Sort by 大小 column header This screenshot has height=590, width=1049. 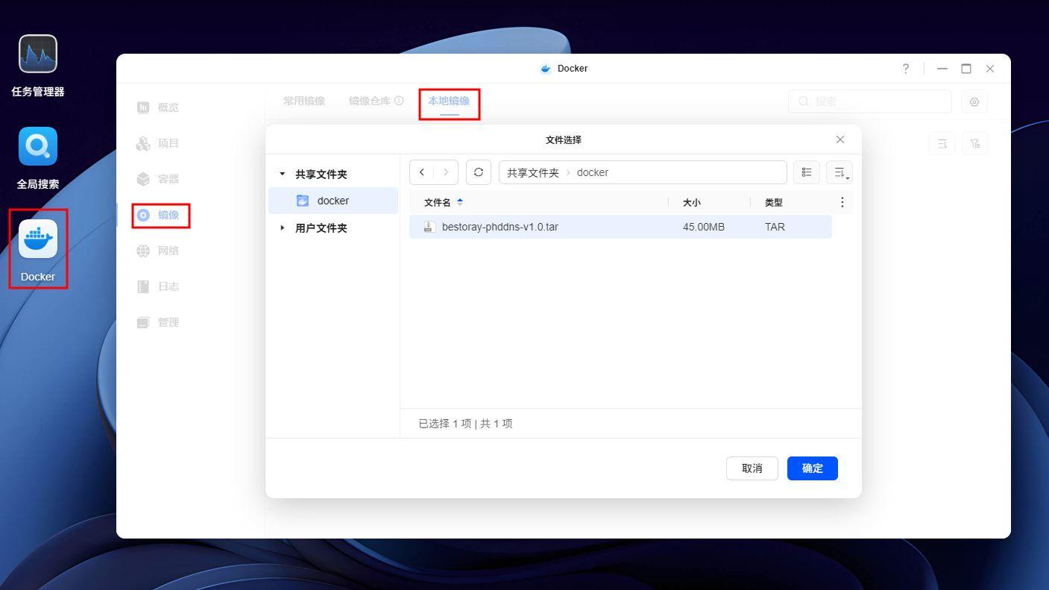(x=692, y=202)
